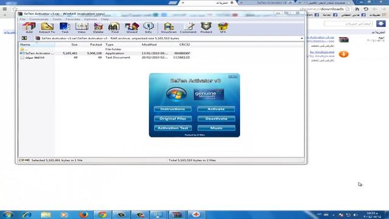Launch the Wizard tool
This screenshot has width=389, height=219.
pos(132,27)
